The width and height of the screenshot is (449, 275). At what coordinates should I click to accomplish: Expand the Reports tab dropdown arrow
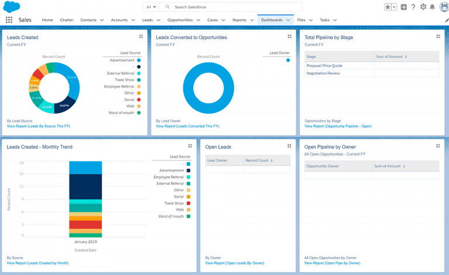[252, 20]
